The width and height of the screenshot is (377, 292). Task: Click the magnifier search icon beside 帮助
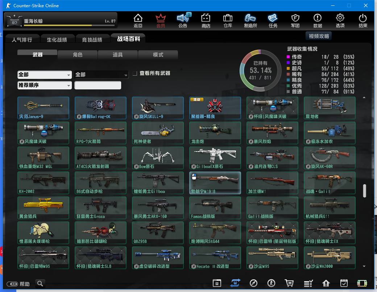coord(40,284)
